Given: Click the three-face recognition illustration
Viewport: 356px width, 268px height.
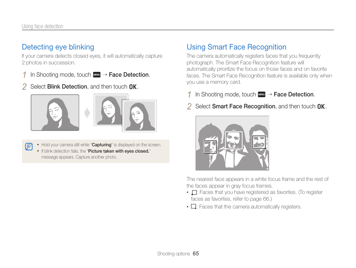Looking at the screenshot, I should coord(232,143).
